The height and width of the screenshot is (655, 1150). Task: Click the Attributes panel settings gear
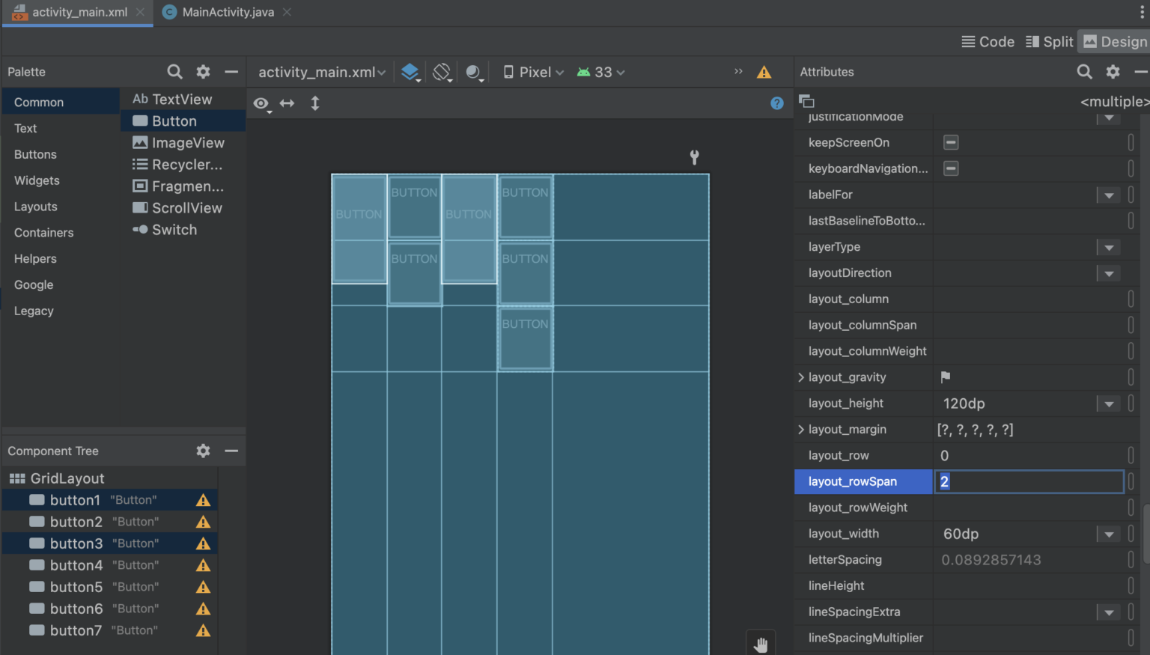click(x=1113, y=71)
